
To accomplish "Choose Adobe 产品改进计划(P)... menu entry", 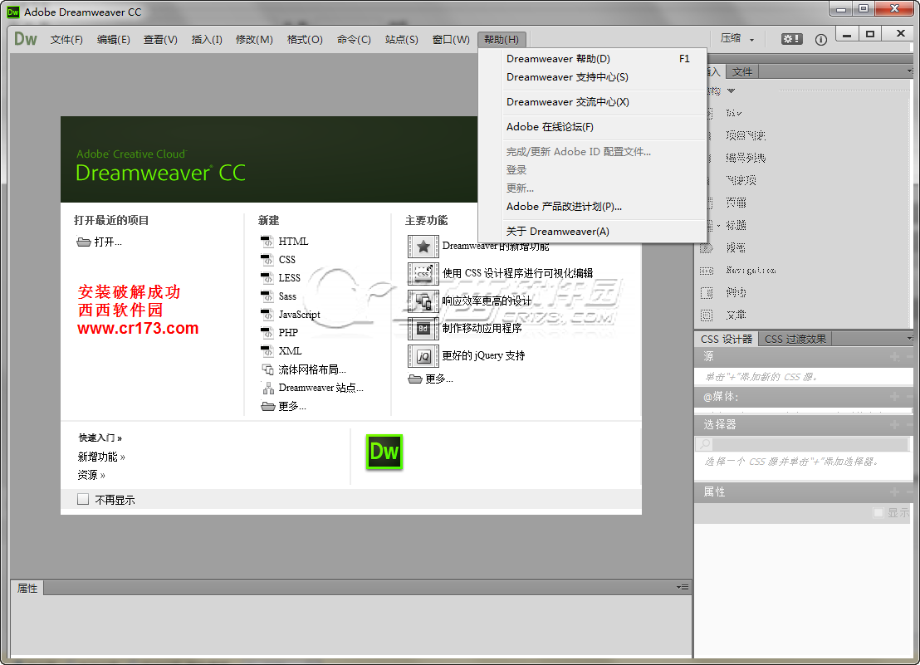I will pos(593,207).
